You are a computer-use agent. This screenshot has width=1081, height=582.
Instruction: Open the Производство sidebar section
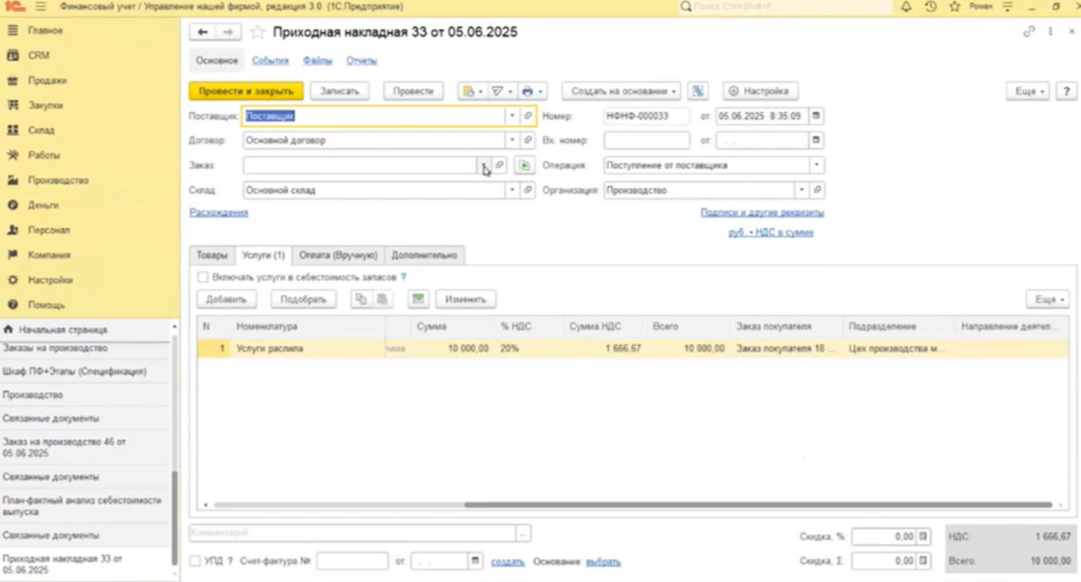coord(58,180)
